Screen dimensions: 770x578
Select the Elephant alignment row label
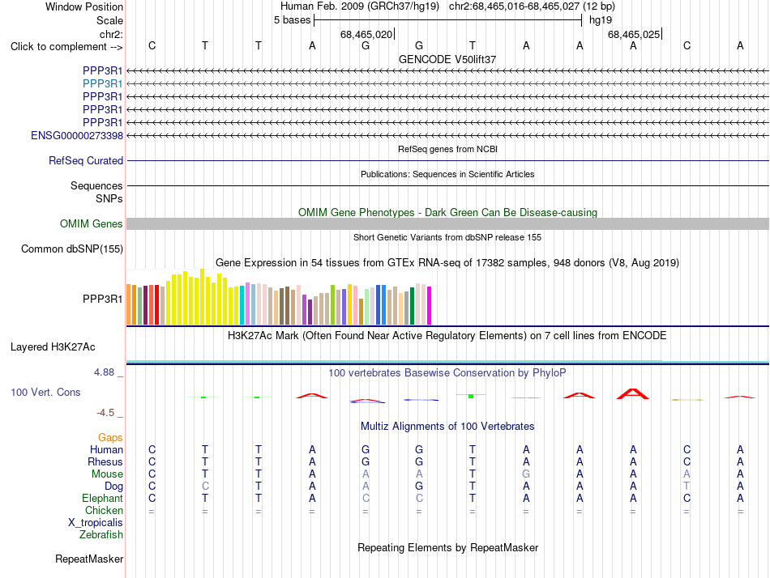[103, 498]
